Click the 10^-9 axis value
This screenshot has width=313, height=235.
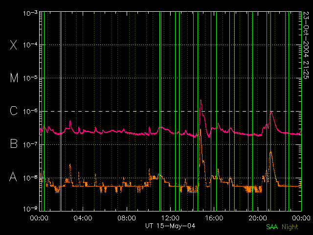[30, 209]
